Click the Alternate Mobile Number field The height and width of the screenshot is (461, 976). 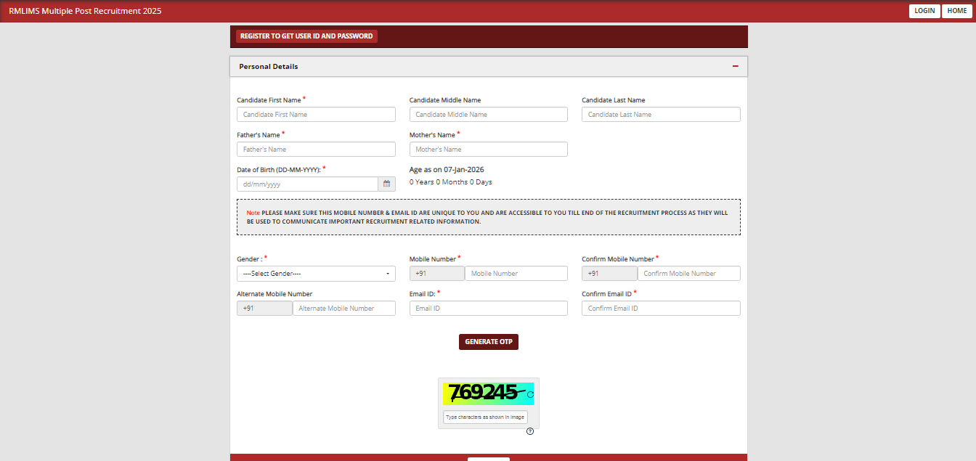pos(343,308)
